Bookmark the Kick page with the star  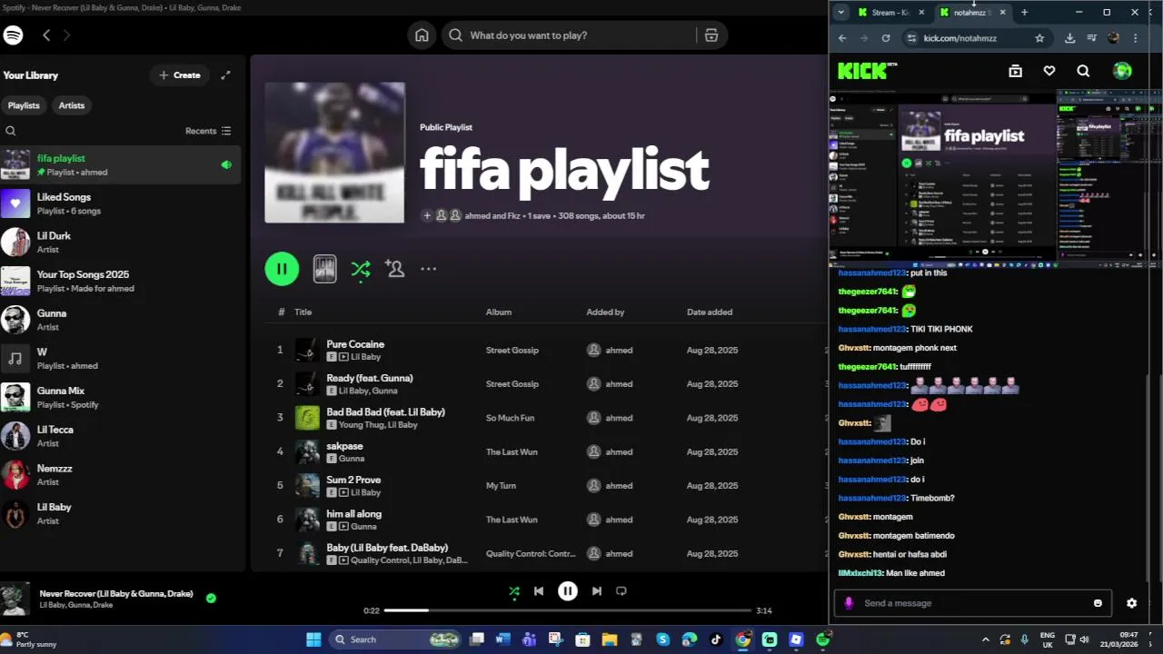tap(1039, 38)
